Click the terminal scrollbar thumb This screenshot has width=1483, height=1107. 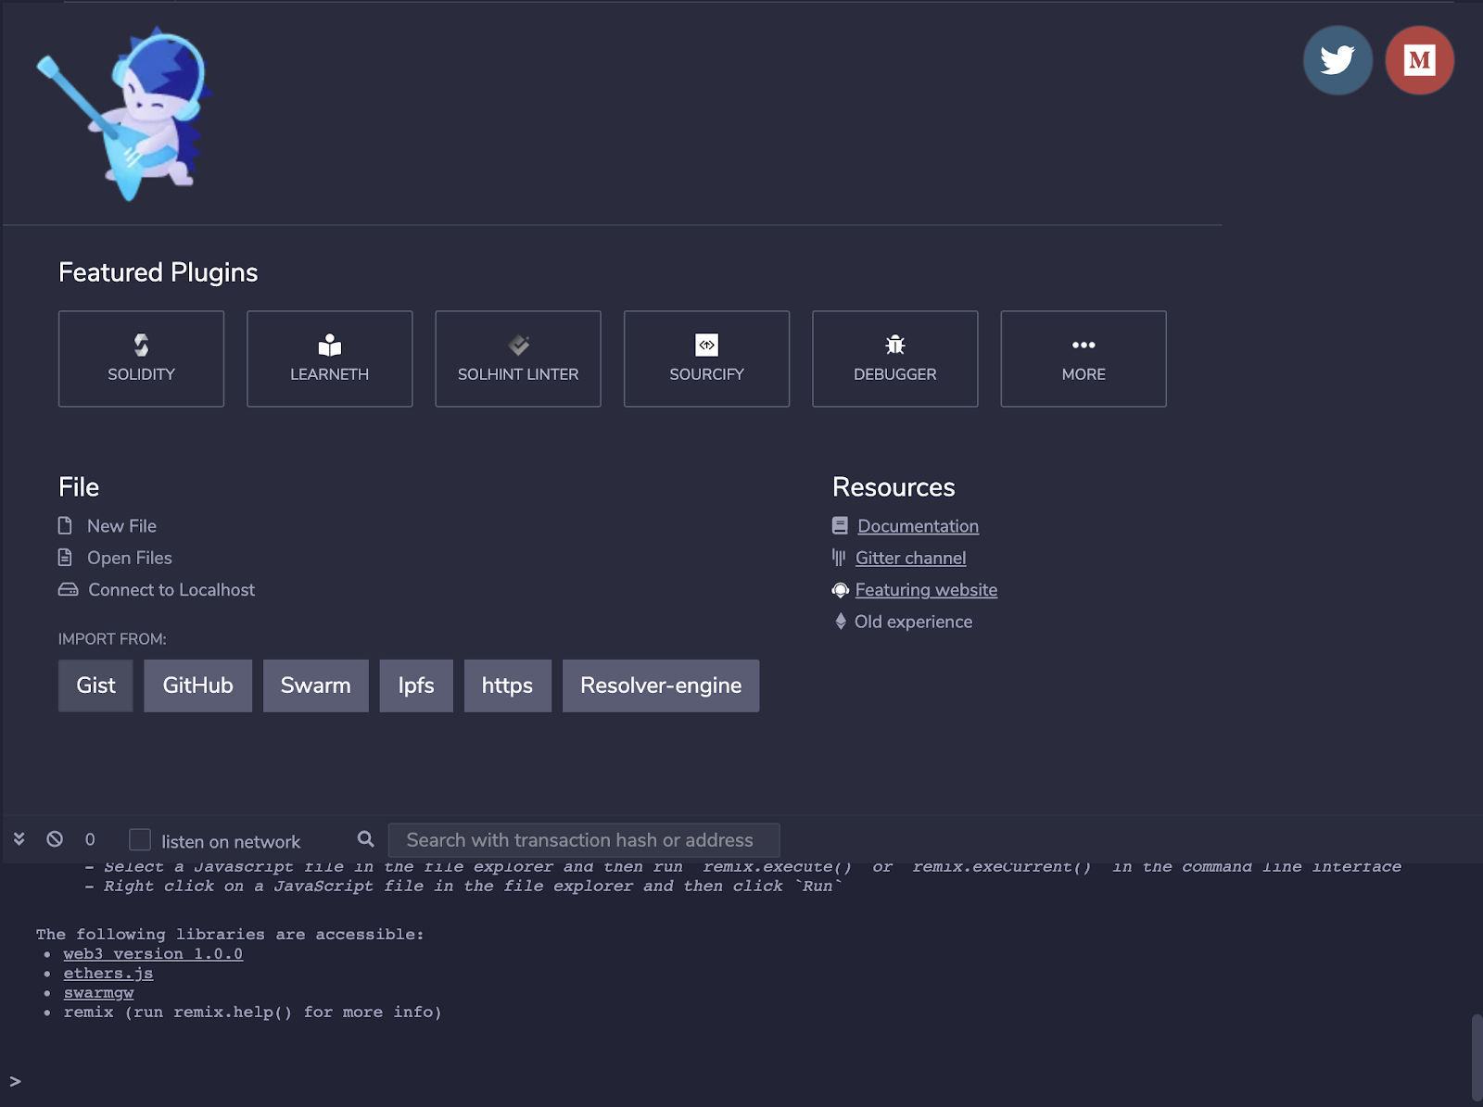(1477, 1058)
